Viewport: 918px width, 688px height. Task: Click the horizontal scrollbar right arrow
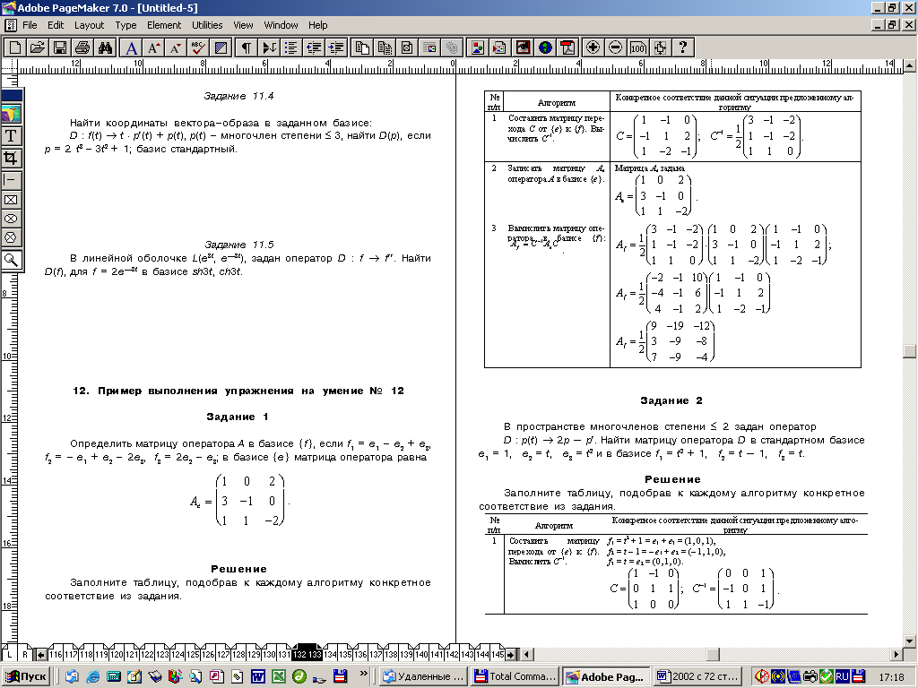pyautogui.click(x=896, y=654)
